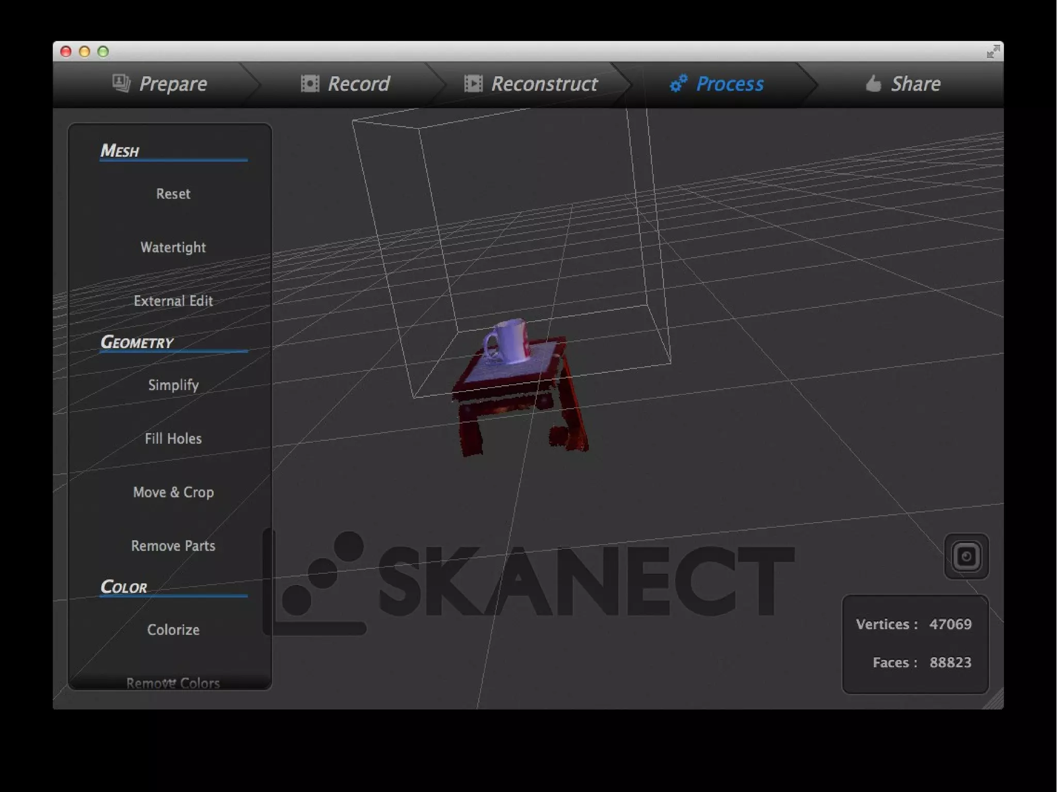Click the Record film icon
Image resolution: width=1057 pixels, height=792 pixels.
(310, 84)
